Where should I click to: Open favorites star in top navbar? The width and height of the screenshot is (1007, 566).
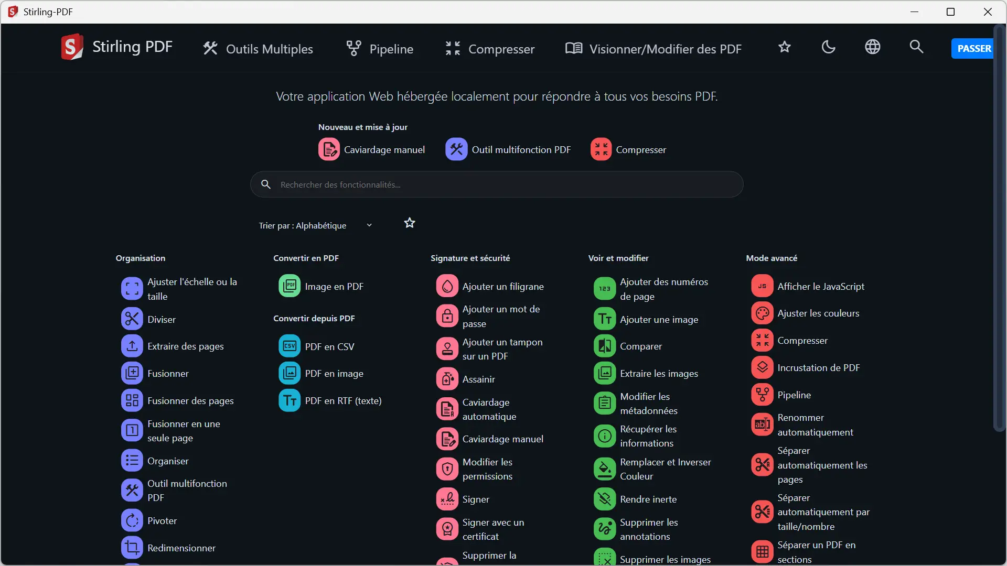pos(784,47)
